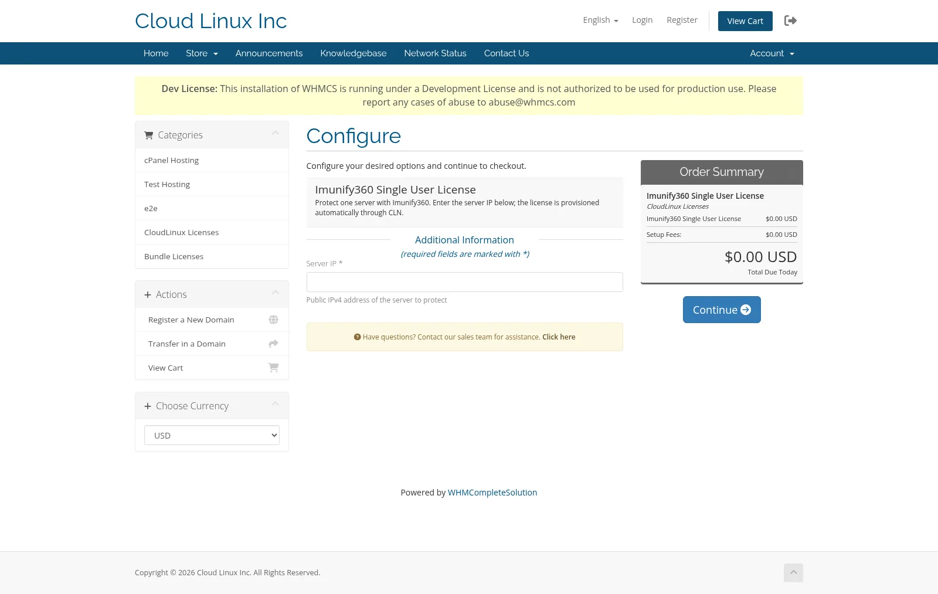Collapse the Actions panel chevron

[276, 293]
